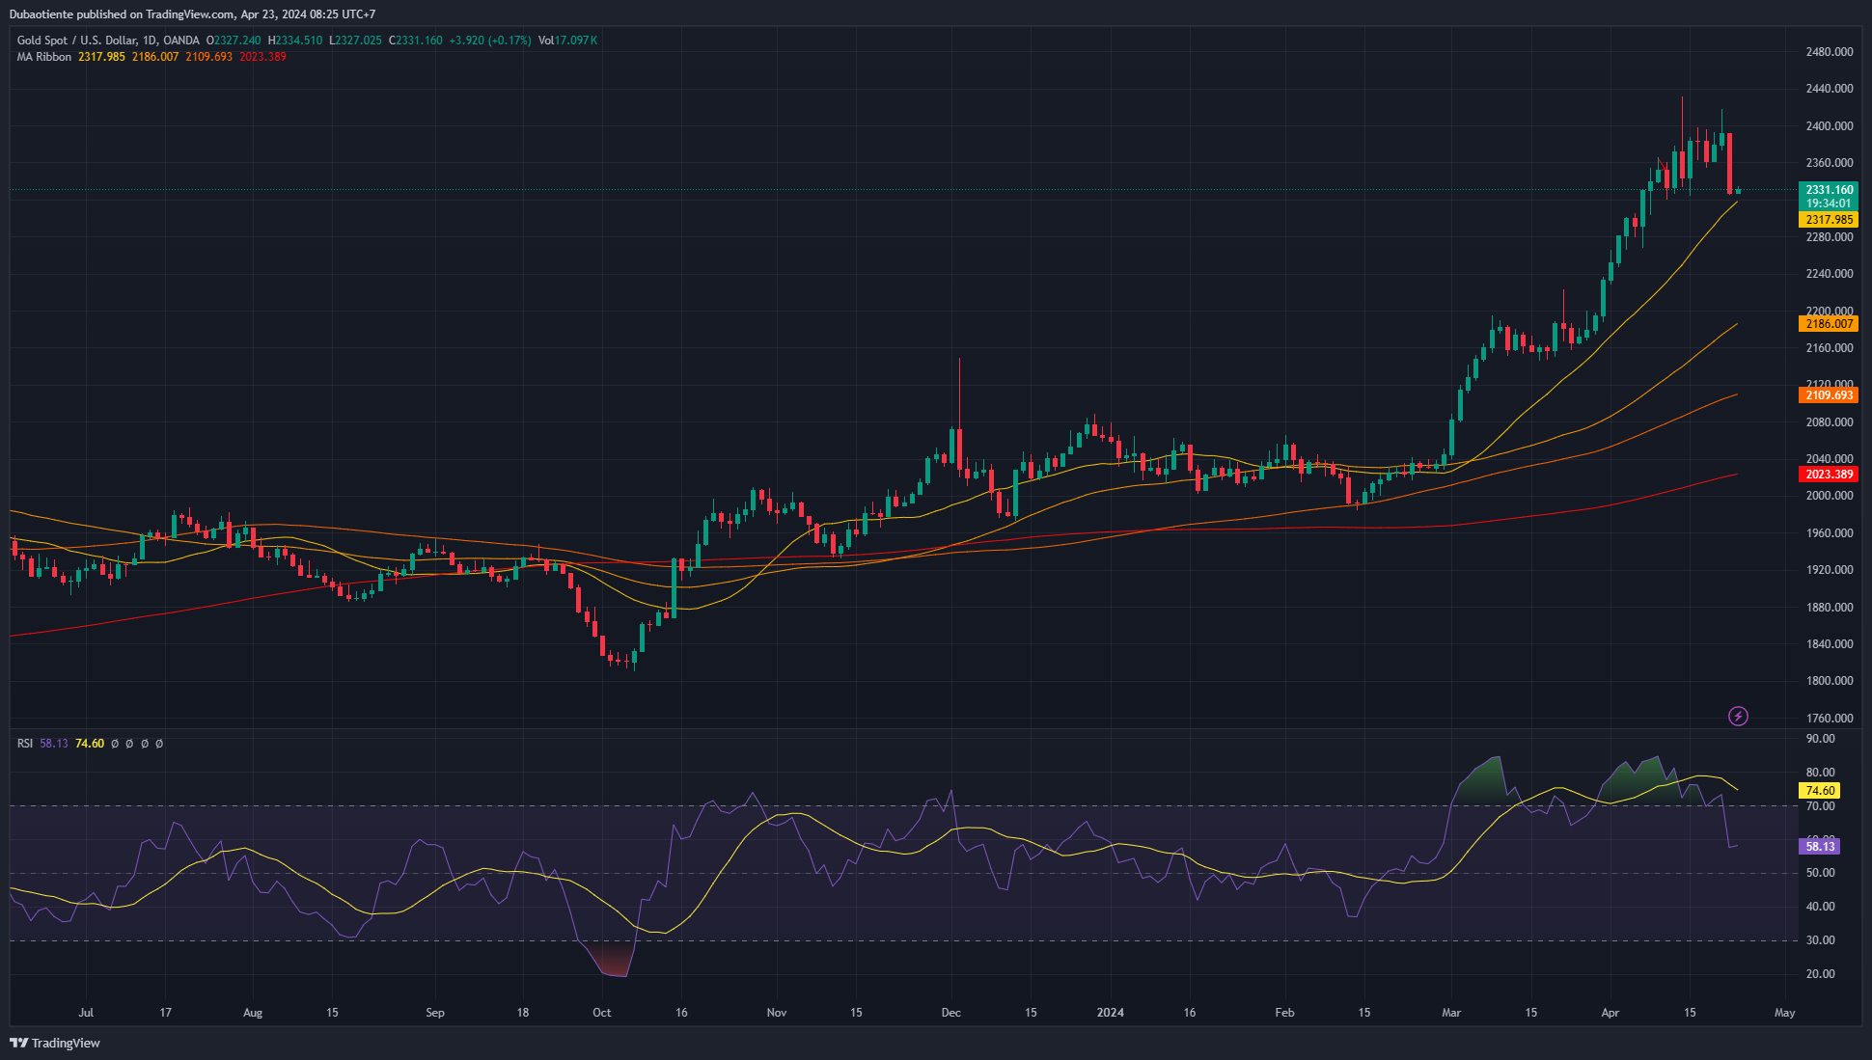The width and height of the screenshot is (1872, 1060).
Task: Click the low value L2327.025
Action: coord(355,41)
